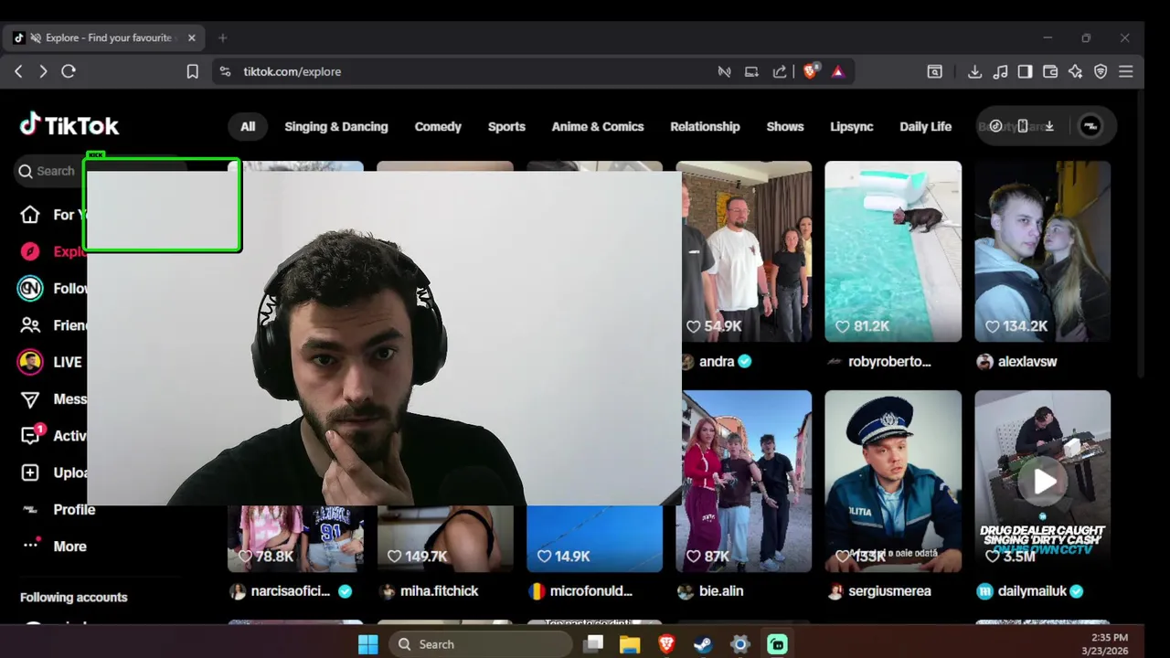Open a new browser tab

(222, 38)
